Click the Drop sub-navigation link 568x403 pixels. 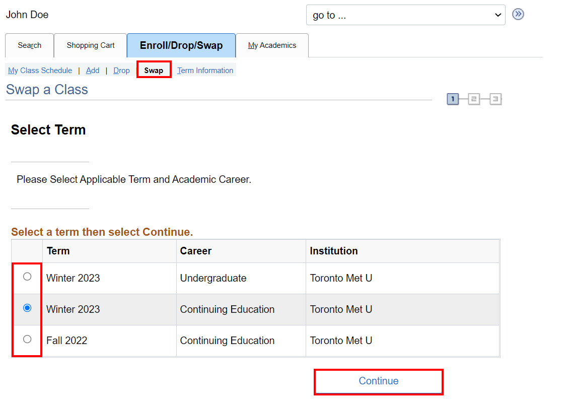(121, 71)
